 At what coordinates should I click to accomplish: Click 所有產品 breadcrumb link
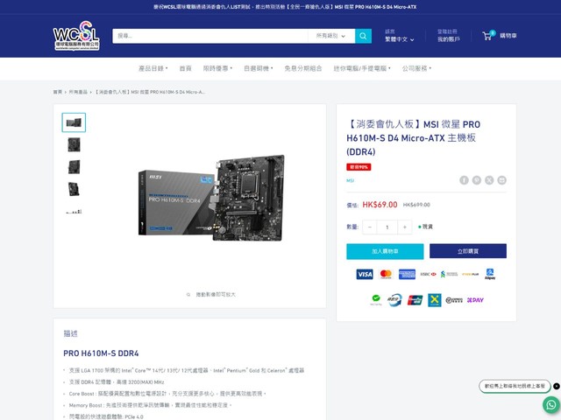(x=78, y=92)
